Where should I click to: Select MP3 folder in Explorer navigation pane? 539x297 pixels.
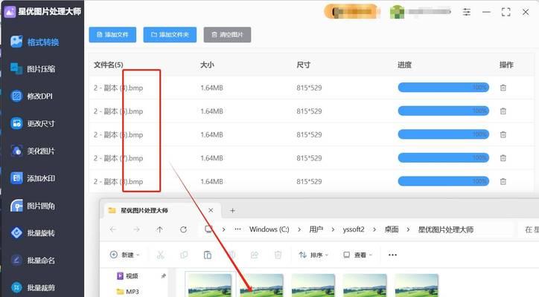pyautogui.click(x=127, y=292)
